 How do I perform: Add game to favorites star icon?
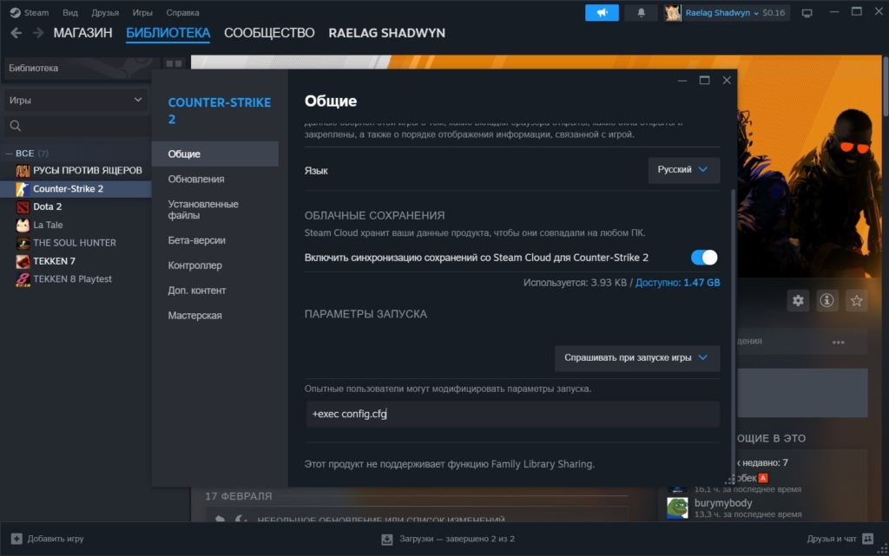pyautogui.click(x=856, y=300)
